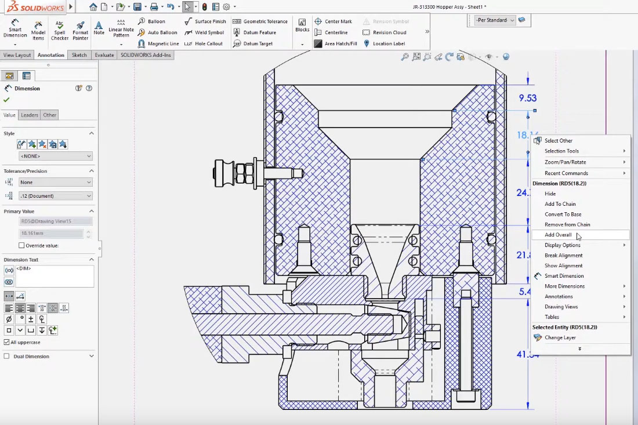Add a Datum Feature symbol
638x425 pixels.
point(254,32)
